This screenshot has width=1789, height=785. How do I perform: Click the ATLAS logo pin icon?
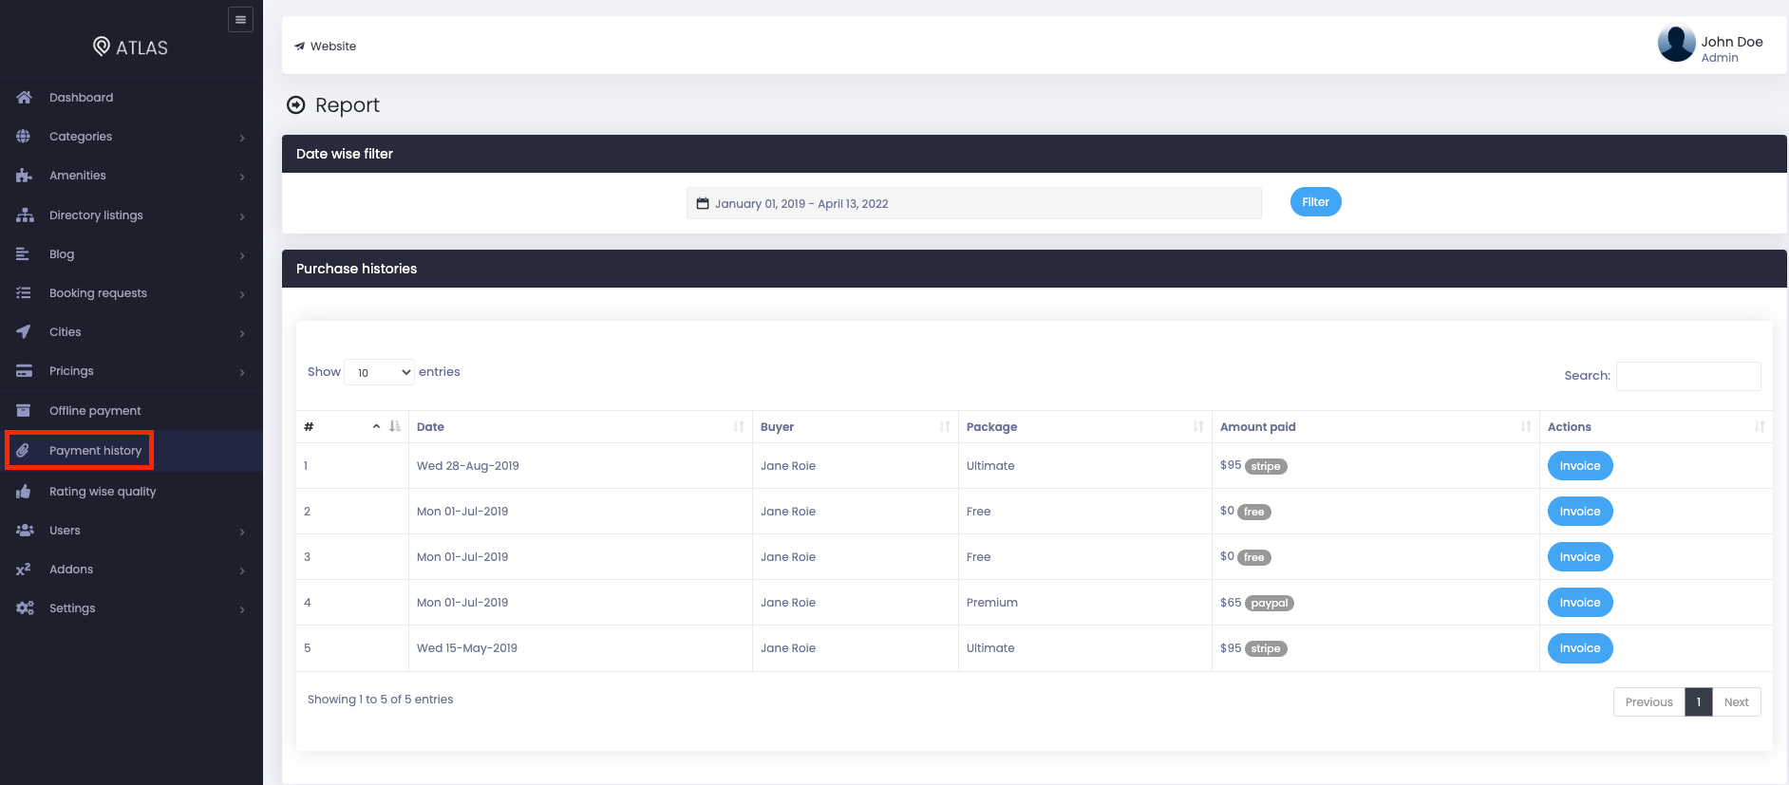tap(102, 47)
